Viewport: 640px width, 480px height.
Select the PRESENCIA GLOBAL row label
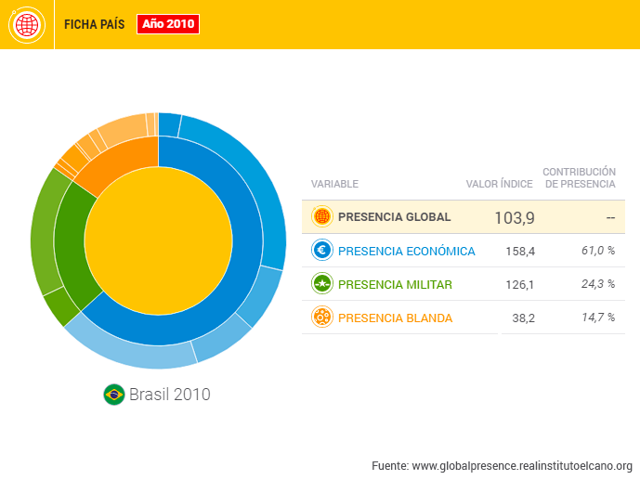(x=394, y=217)
